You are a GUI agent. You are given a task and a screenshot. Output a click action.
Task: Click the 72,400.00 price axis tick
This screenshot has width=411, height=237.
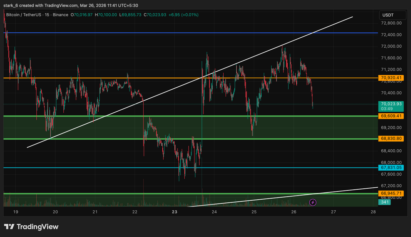(391, 35)
